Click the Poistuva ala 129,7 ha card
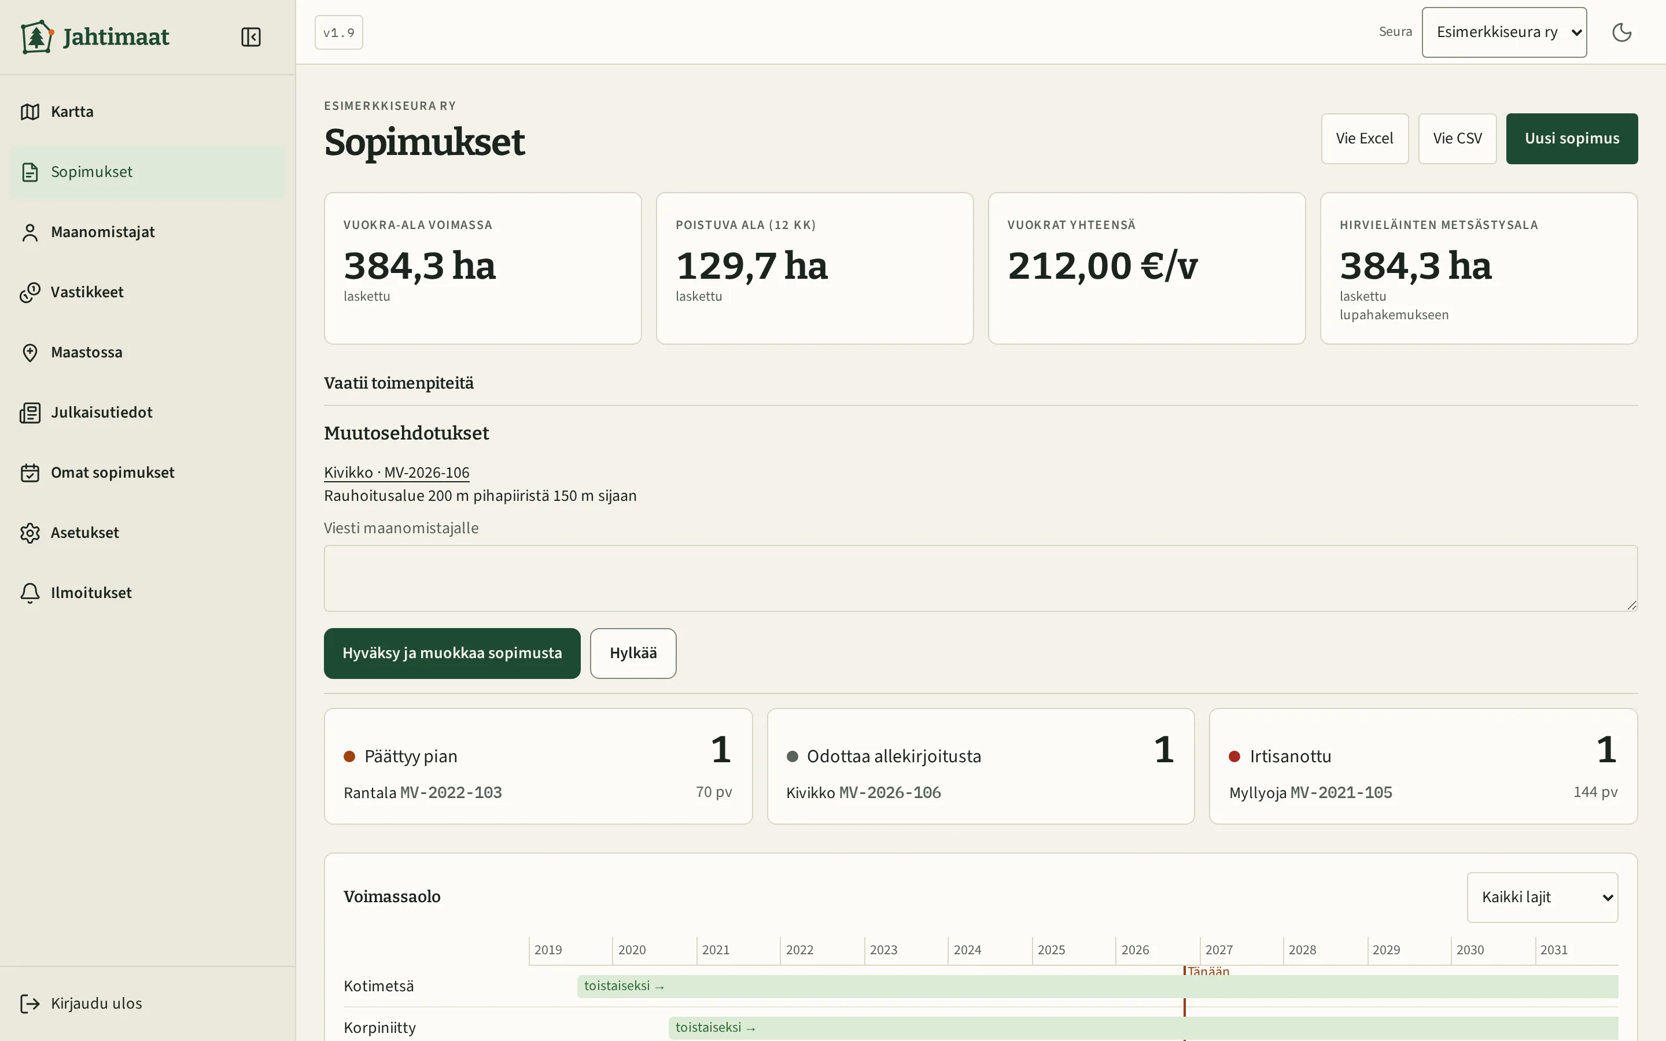 (x=814, y=268)
